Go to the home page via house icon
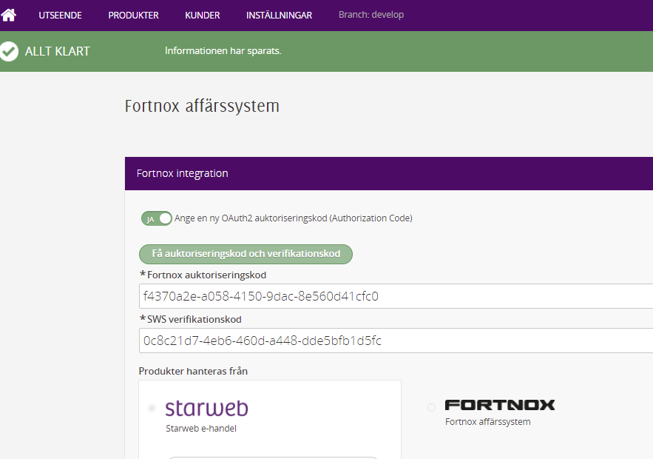 pos(8,15)
